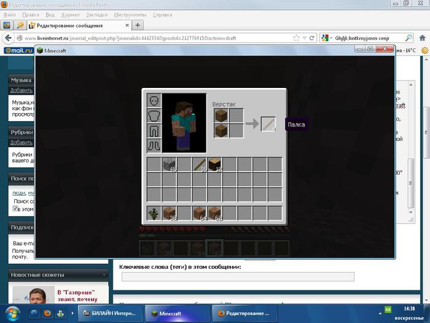Click the chestplate armor slot
This screenshot has width=430, height=323.
(154, 116)
